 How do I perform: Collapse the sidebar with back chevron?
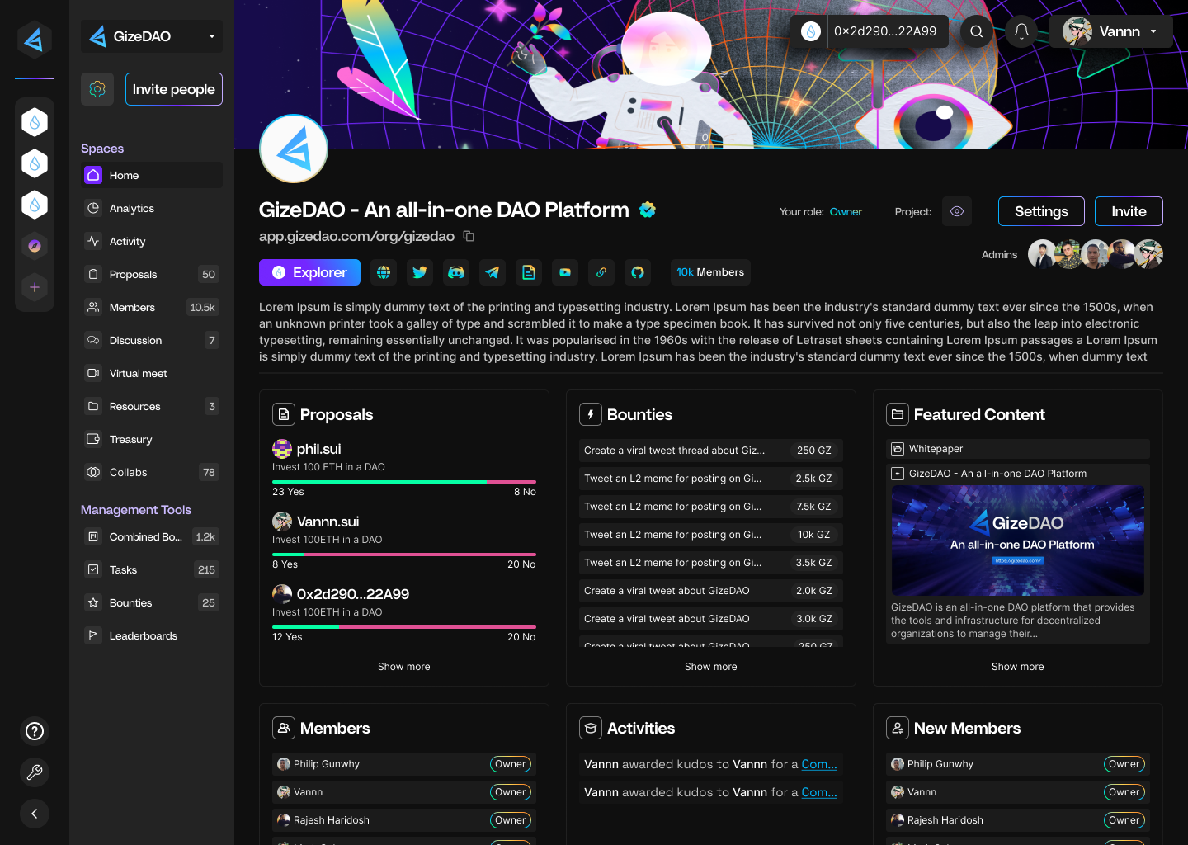coord(35,814)
